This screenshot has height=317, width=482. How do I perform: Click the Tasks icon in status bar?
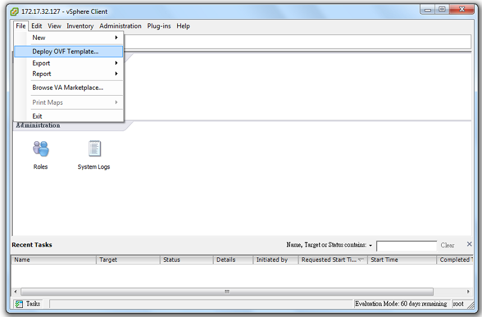(x=19, y=304)
